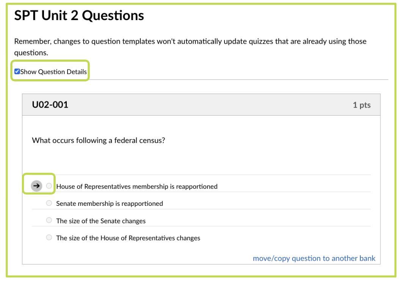Click answer text 'House of Representatives membership is reapportioned'

[137, 186]
